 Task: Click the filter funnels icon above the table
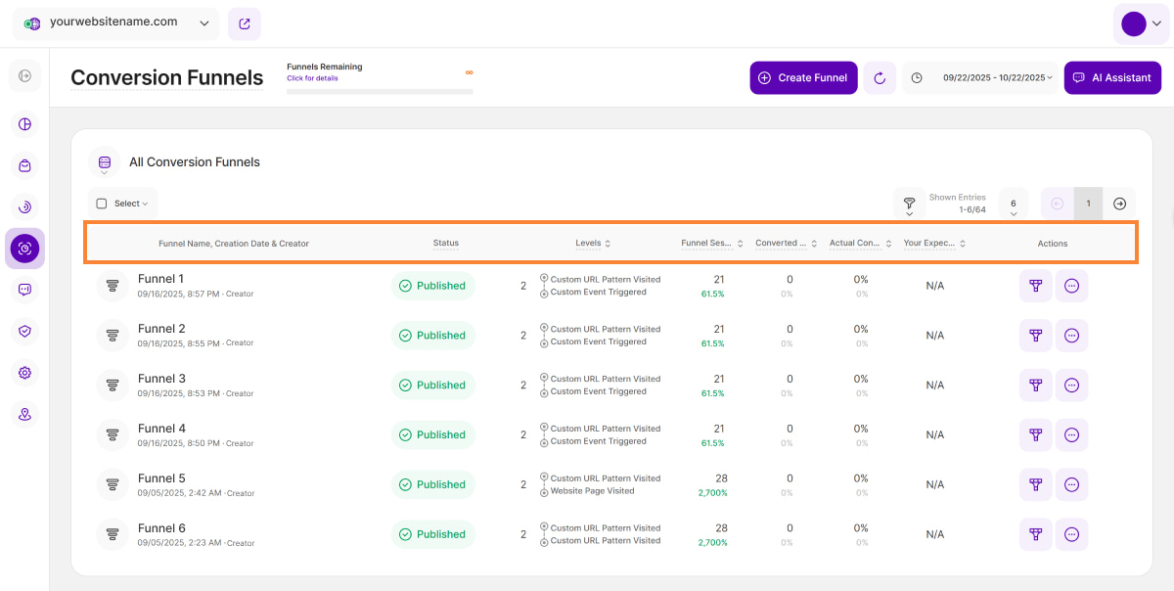pyautogui.click(x=909, y=204)
